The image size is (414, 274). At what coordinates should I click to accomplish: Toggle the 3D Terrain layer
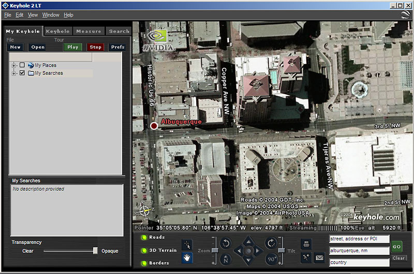pyautogui.click(x=144, y=251)
